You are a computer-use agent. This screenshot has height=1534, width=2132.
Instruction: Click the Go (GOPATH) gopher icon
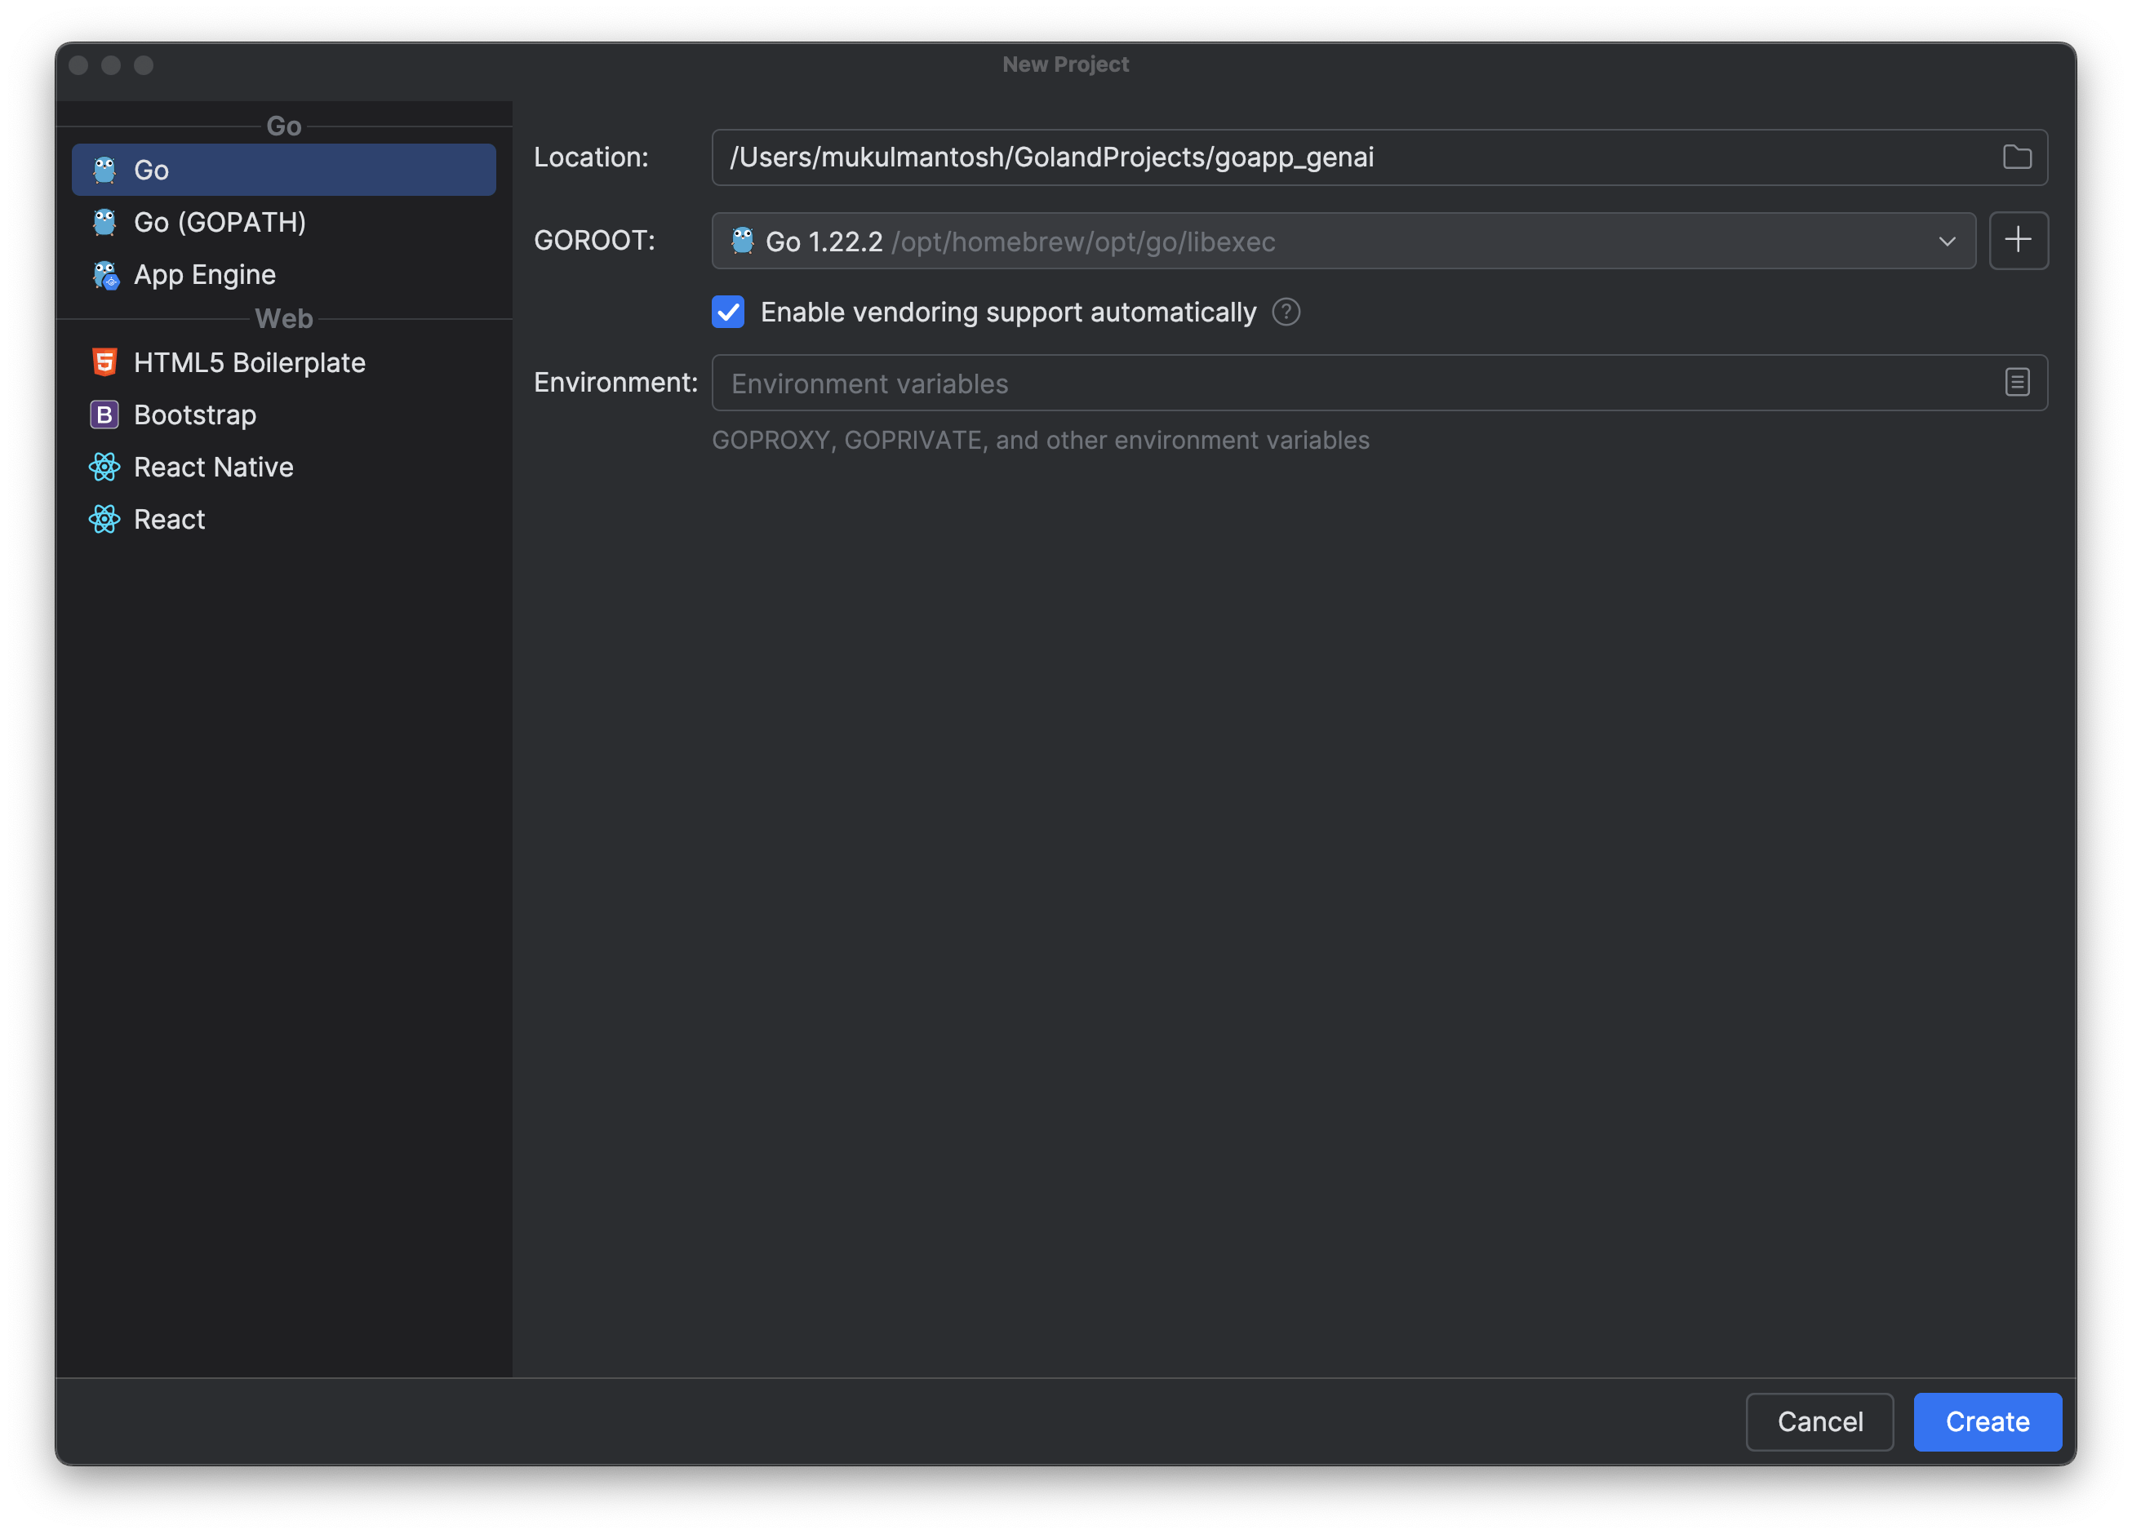pos(104,223)
